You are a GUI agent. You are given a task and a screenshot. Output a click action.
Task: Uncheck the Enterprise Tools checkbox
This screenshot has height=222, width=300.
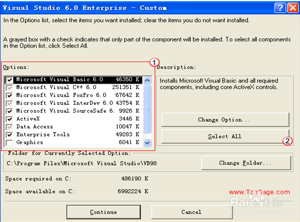9,135
